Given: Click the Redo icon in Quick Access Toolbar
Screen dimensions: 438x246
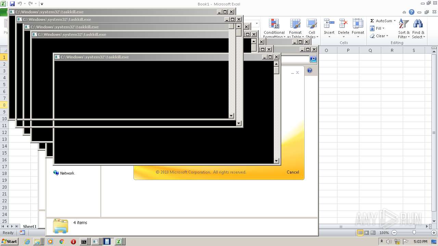Looking at the screenshot, I should coord(30,4).
